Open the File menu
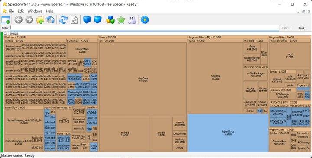 click(11, 11)
